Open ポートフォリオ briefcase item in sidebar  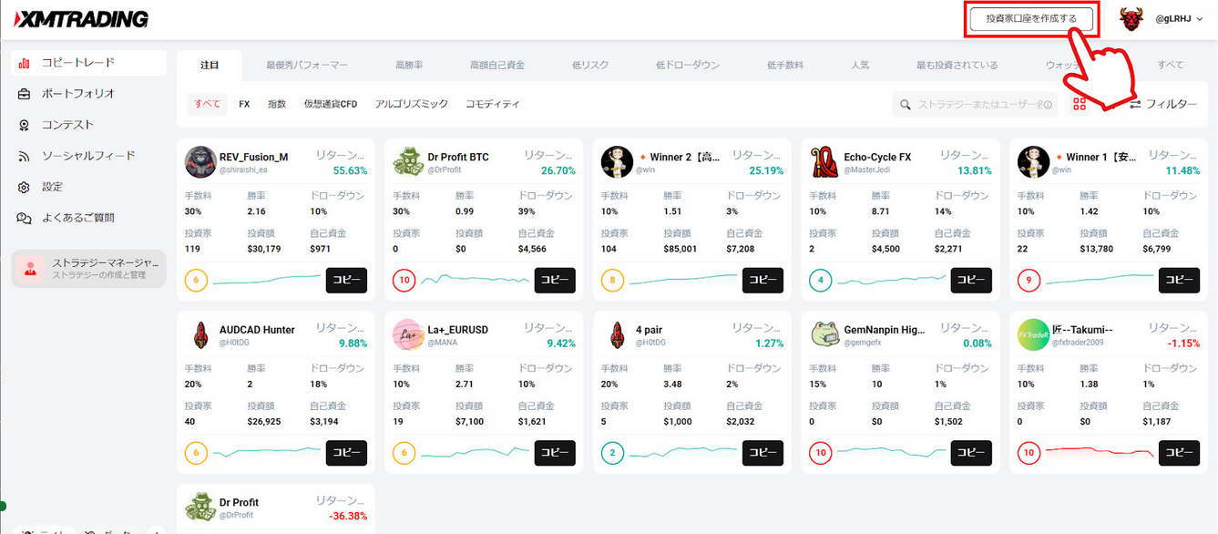88,94
